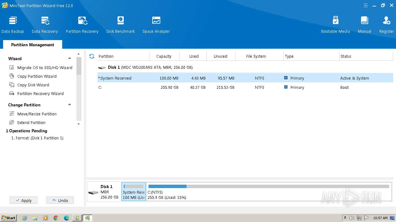The image size is (396, 222).
Task: Open Internet Explorer from the taskbar
Action: point(25,218)
